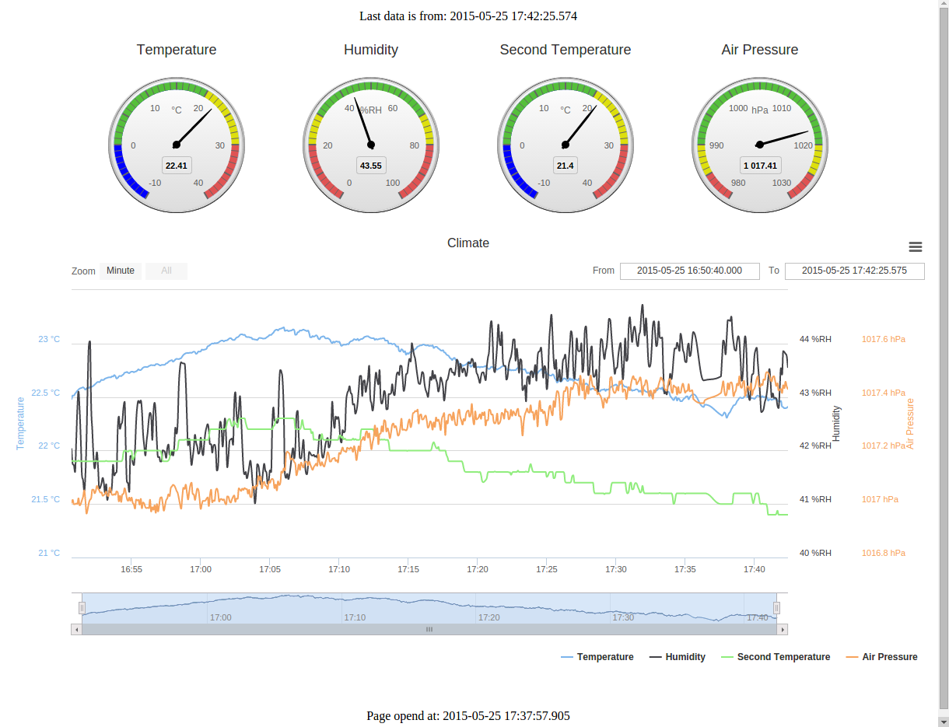Click the navigator right range handle
This screenshot has width=949, height=727.
pyautogui.click(x=776, y=607)
